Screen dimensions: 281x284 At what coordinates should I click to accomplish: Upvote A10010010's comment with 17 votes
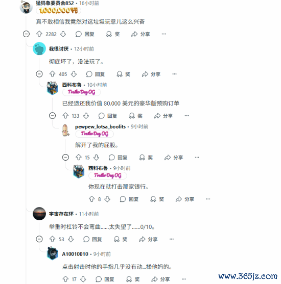[x=65, y=279]
